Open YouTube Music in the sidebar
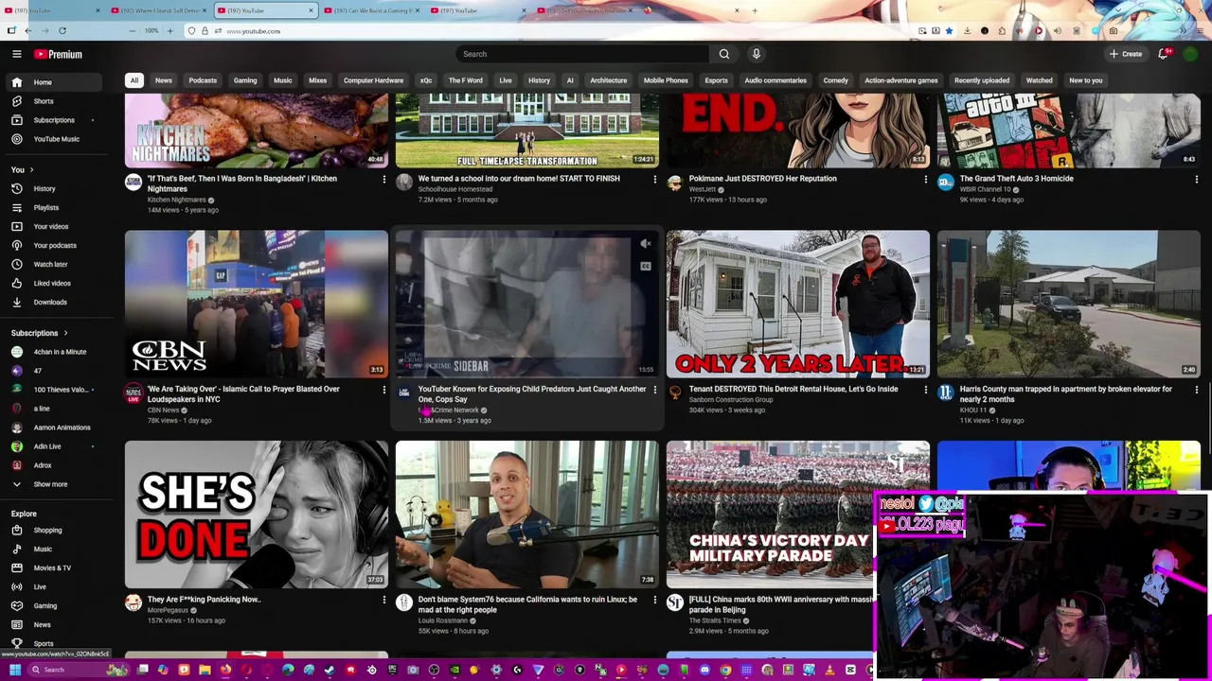 tap(53, 139)
